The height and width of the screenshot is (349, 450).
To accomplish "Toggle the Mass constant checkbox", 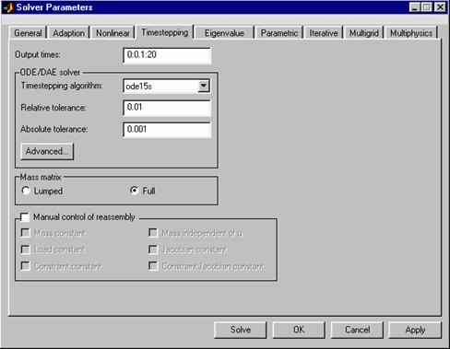I will click(x=26, y=233).
